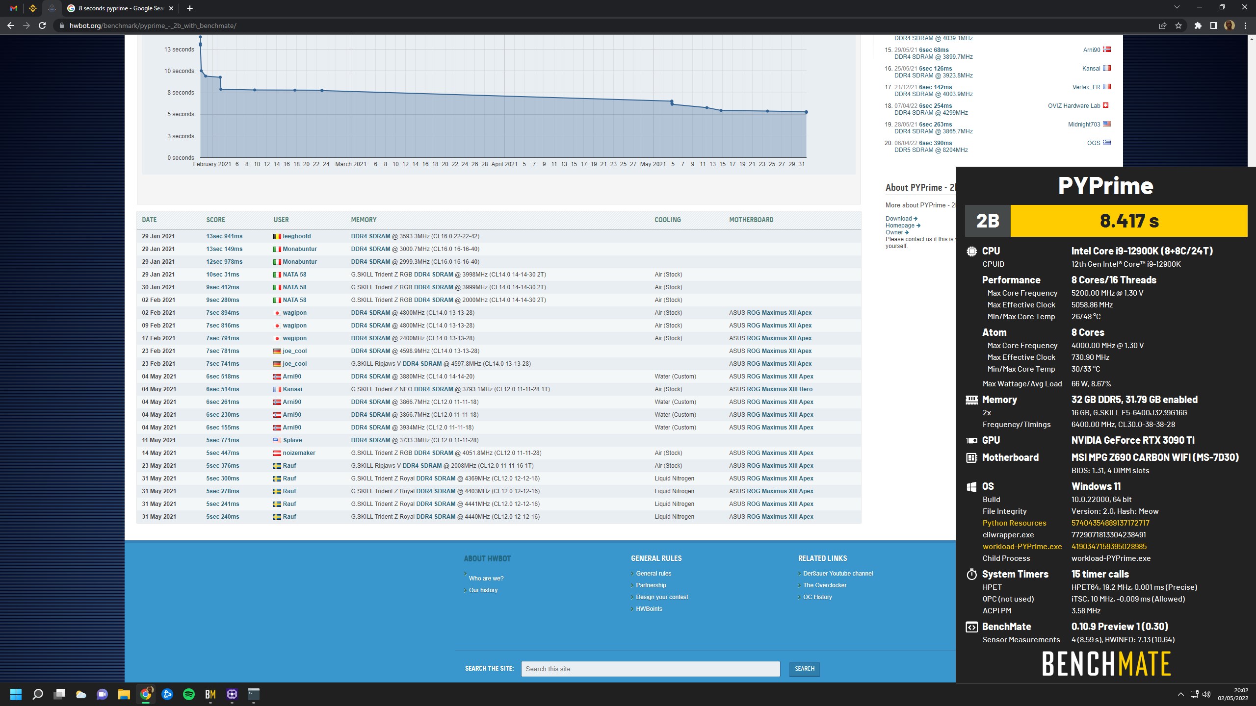Open Task View on the taskbar

[x=59, y=694]
